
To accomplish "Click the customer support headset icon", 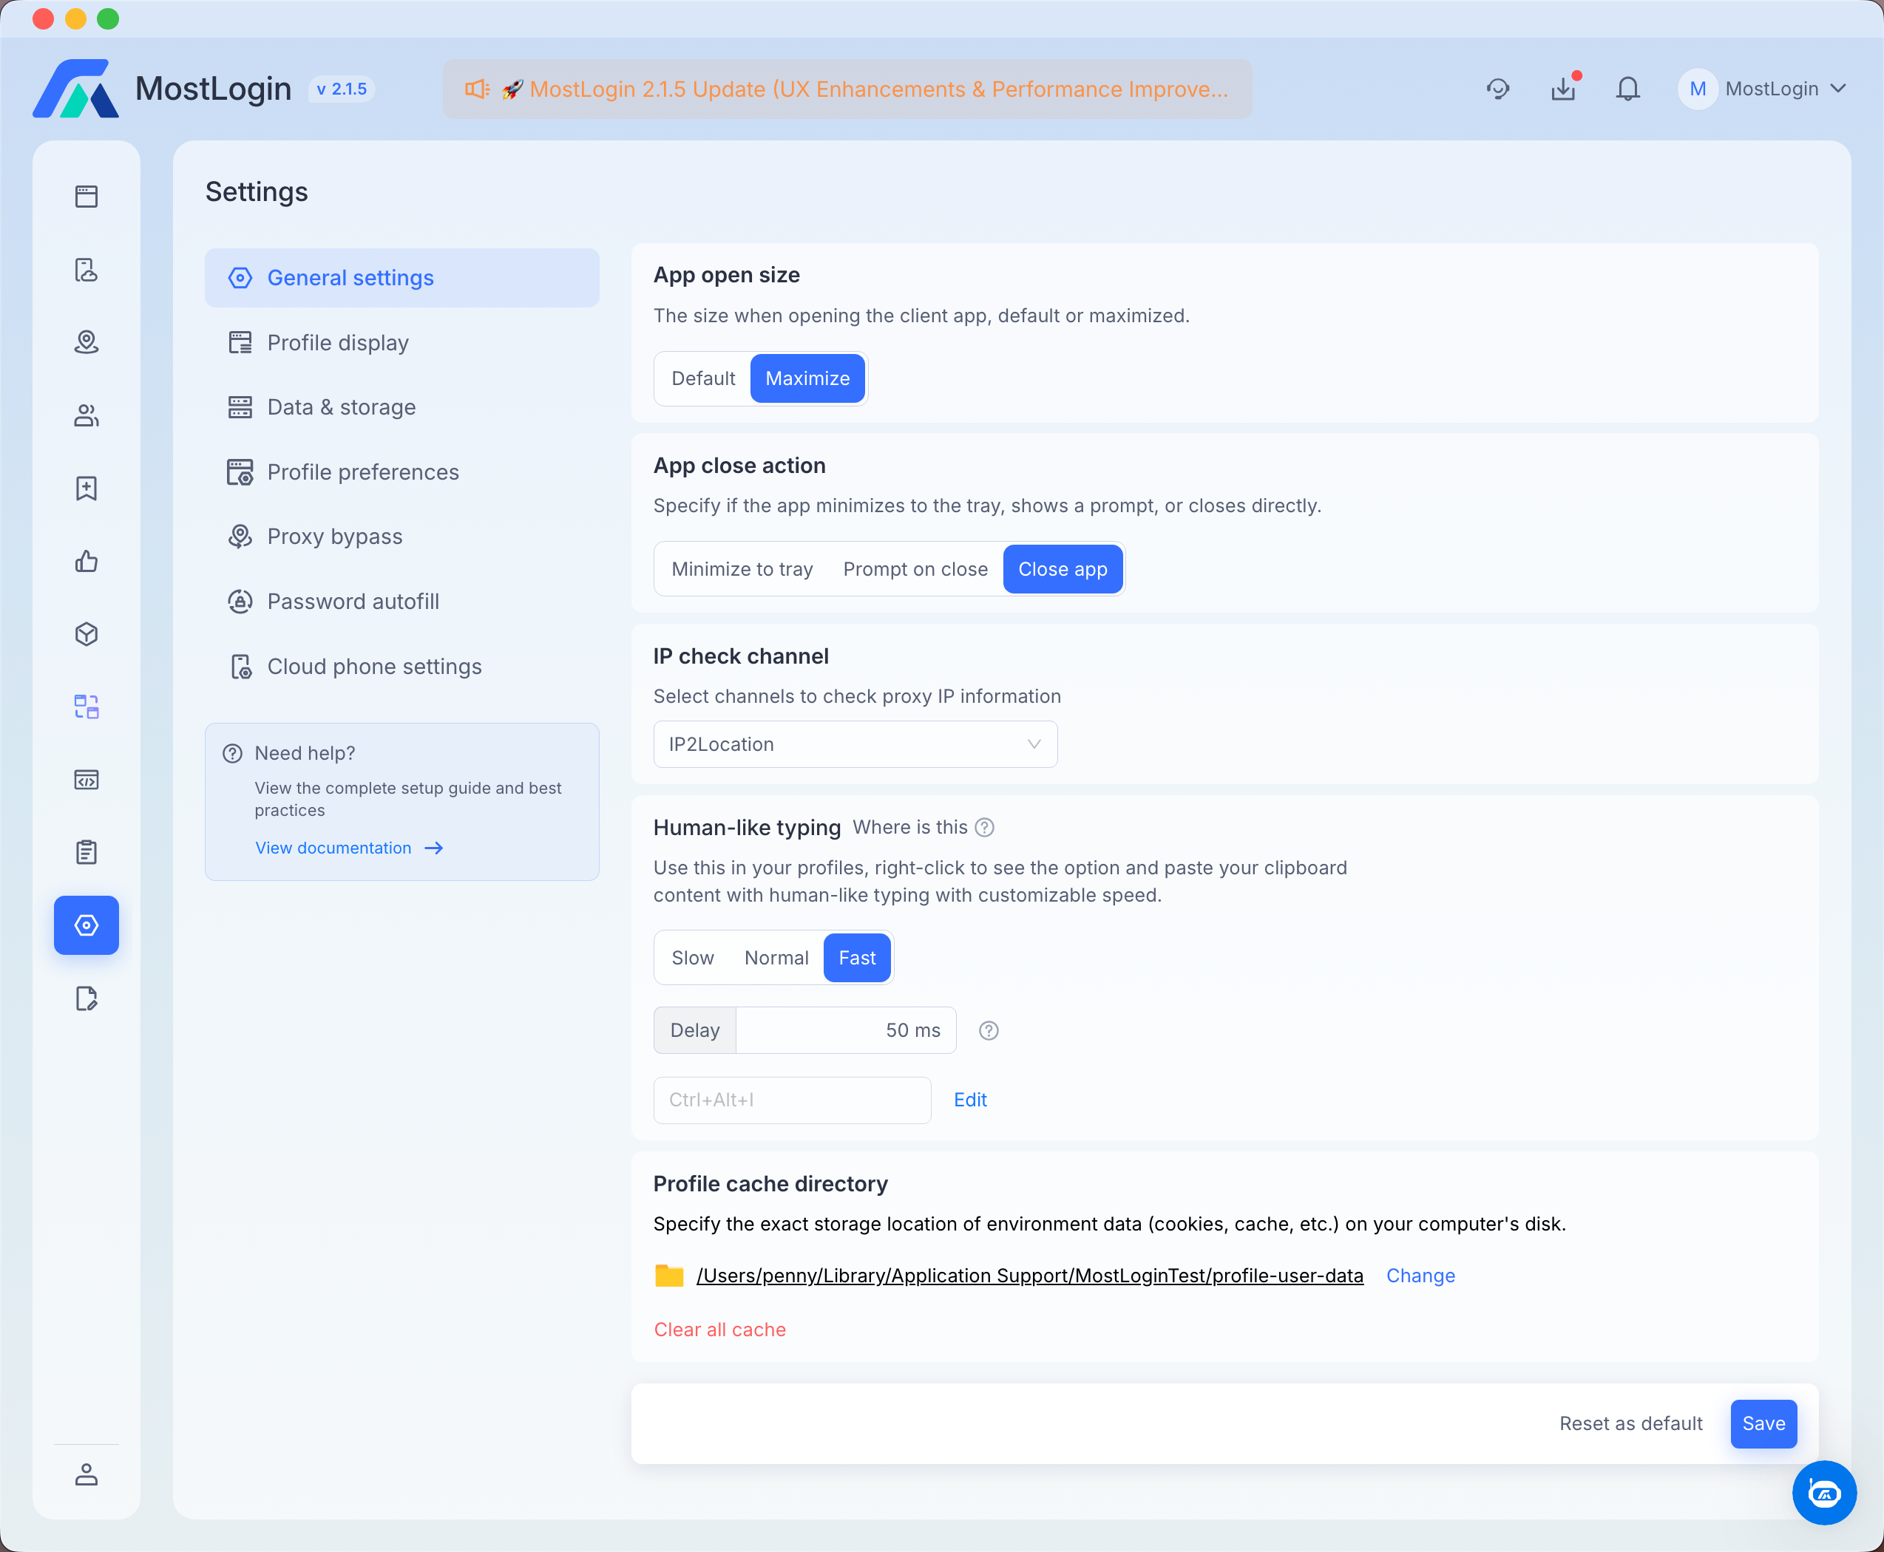I will pos(1499,89).
